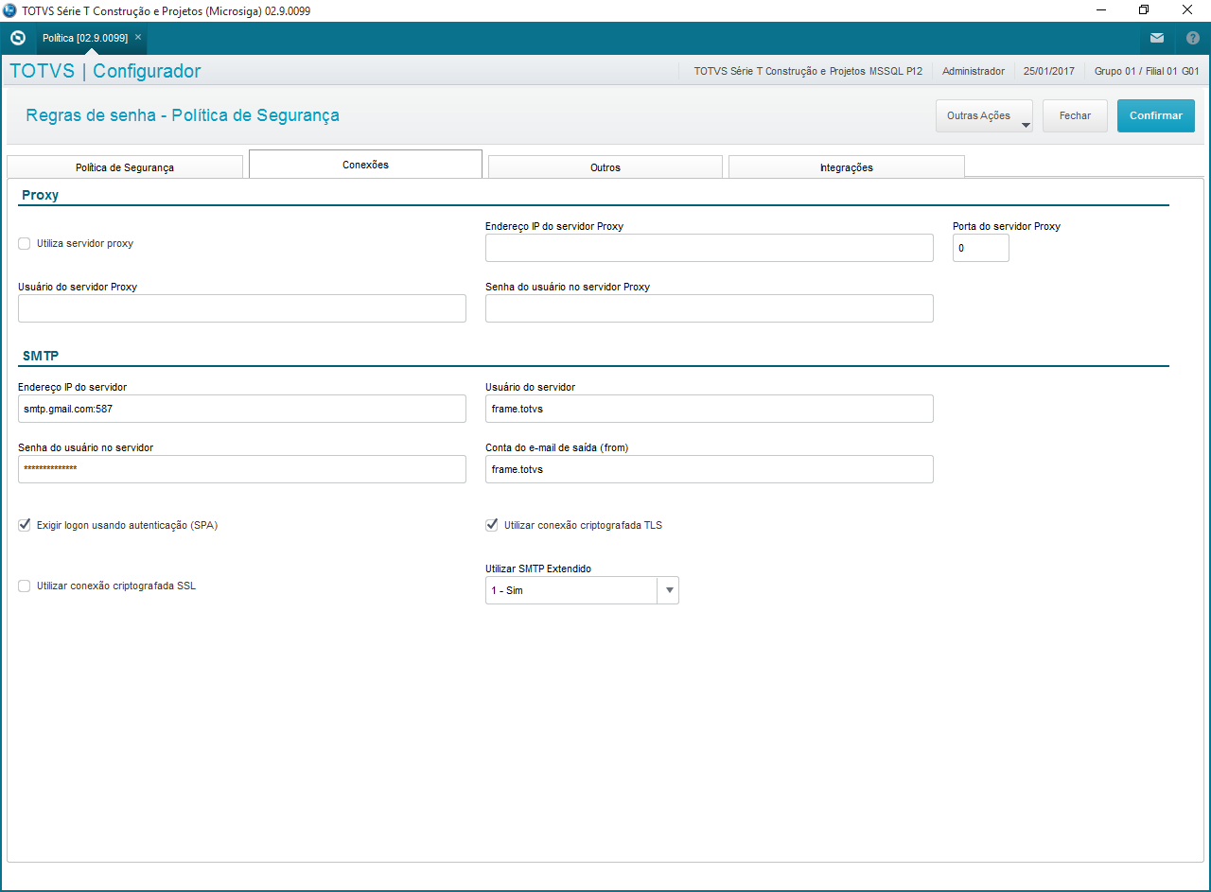The height and width of the screenshot is (892, 1211).
Task: Open the help question mark icon
Action: click(1193, 38)
